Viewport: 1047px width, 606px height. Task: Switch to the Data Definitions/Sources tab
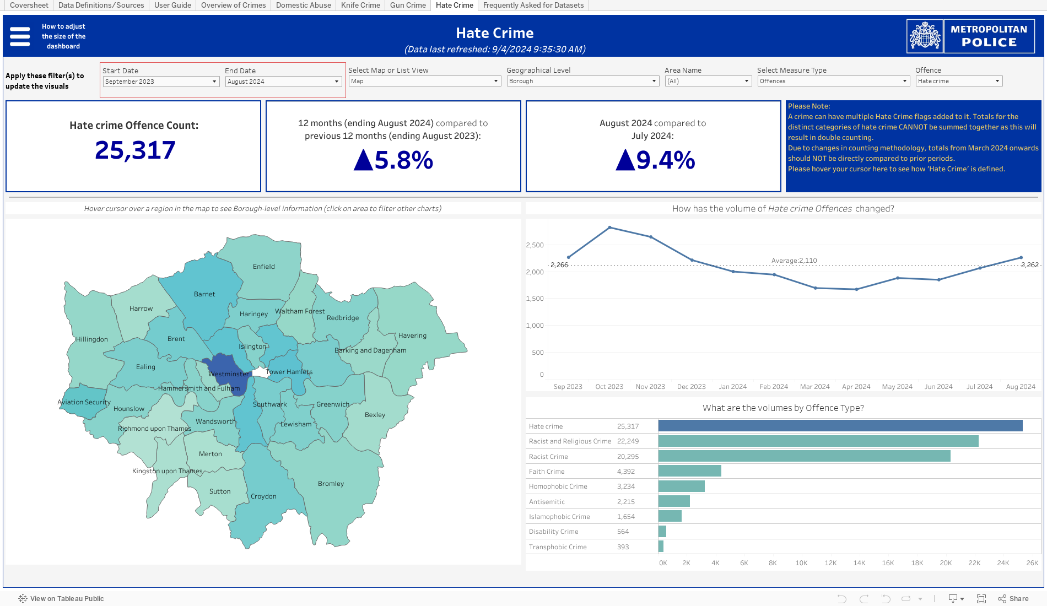(x=101, y=5)
